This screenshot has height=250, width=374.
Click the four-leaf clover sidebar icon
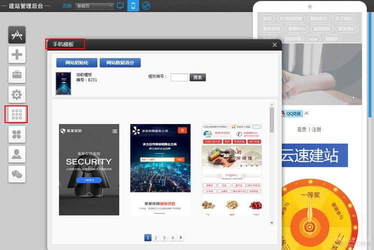[16, 134]
